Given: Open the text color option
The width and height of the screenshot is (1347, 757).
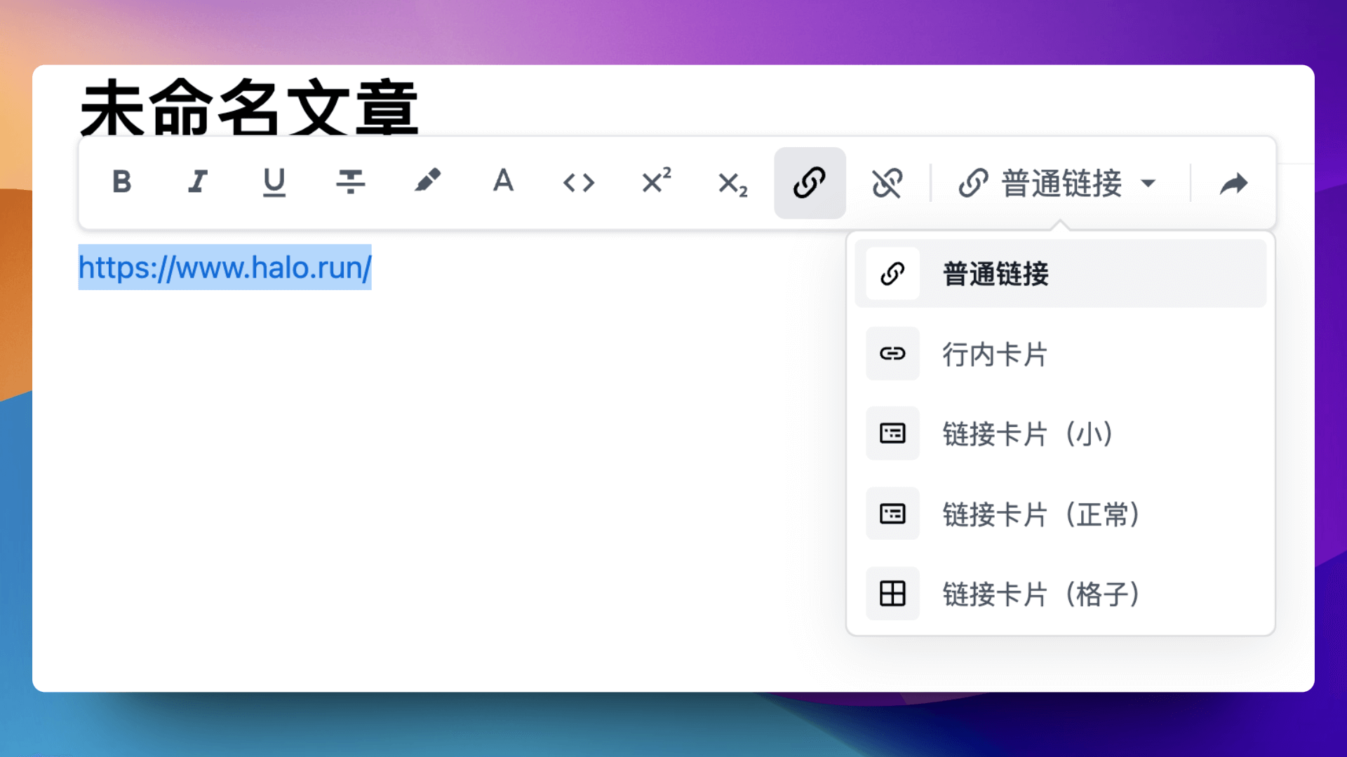Looking at the screenshot, I should [503, 181].
